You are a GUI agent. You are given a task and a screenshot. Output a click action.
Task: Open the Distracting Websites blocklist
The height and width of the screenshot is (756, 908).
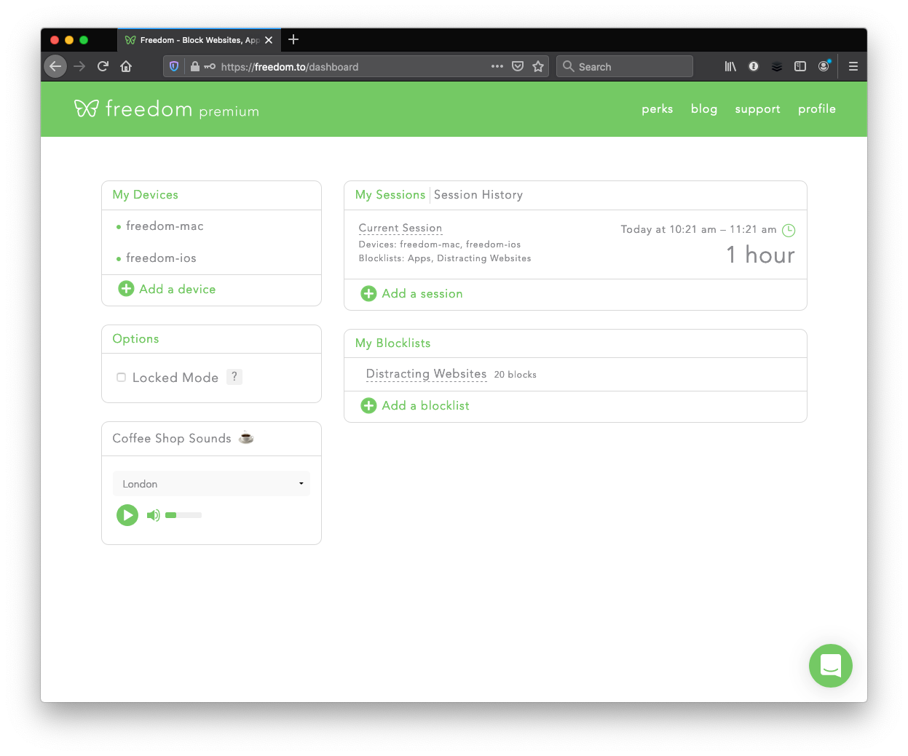[x=426, y=373]
